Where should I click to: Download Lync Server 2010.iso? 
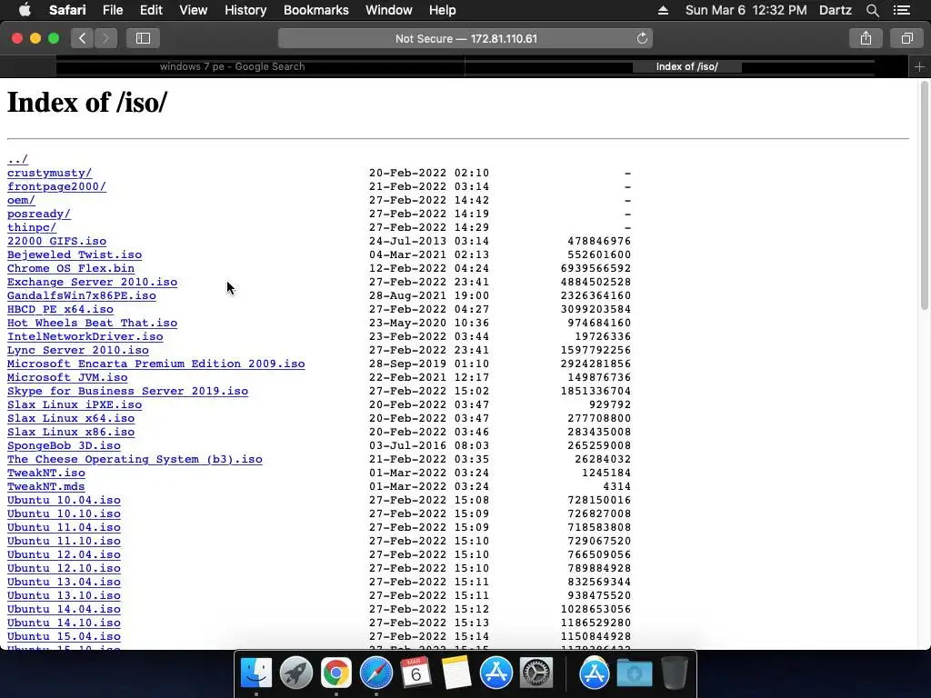point(78,350)
